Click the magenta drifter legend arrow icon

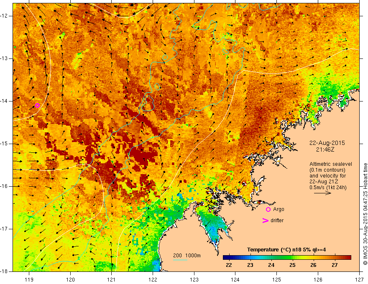pos(265,221)
